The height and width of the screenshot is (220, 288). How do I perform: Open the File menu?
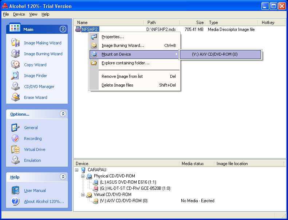(6, 14)
